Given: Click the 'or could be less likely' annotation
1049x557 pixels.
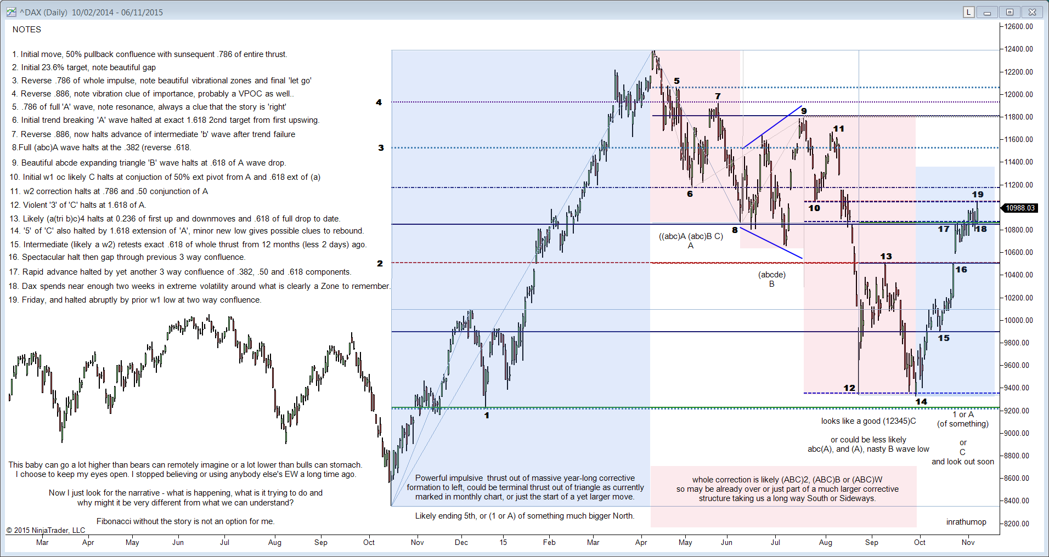Looking at the screenshot, I should (x=868, y=440).
